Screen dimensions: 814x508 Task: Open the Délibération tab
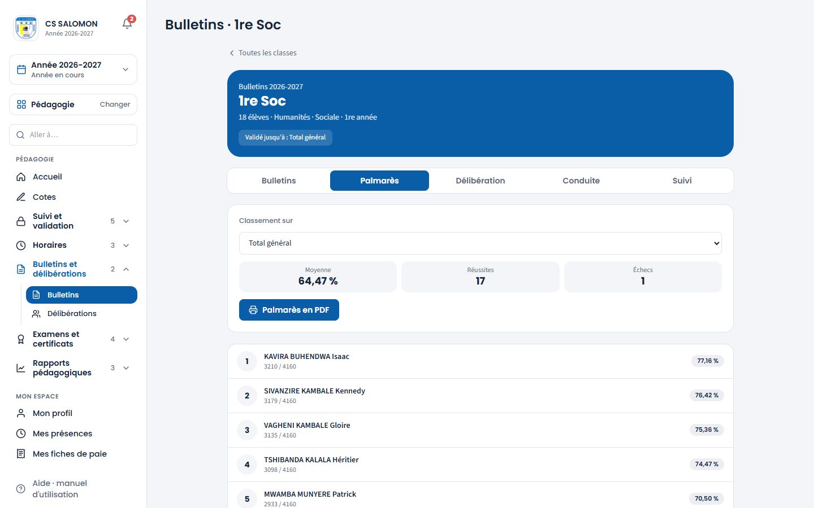[x=480, y=181]
